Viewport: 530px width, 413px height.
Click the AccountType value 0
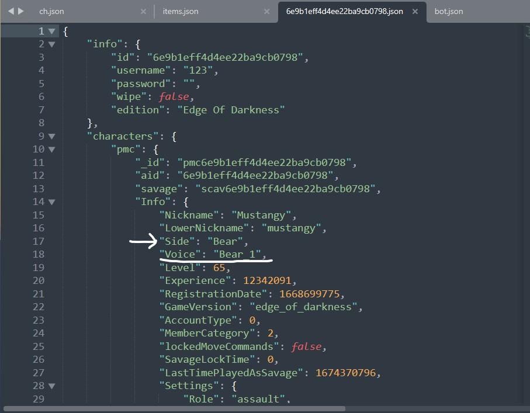click(x=252, y=320)
